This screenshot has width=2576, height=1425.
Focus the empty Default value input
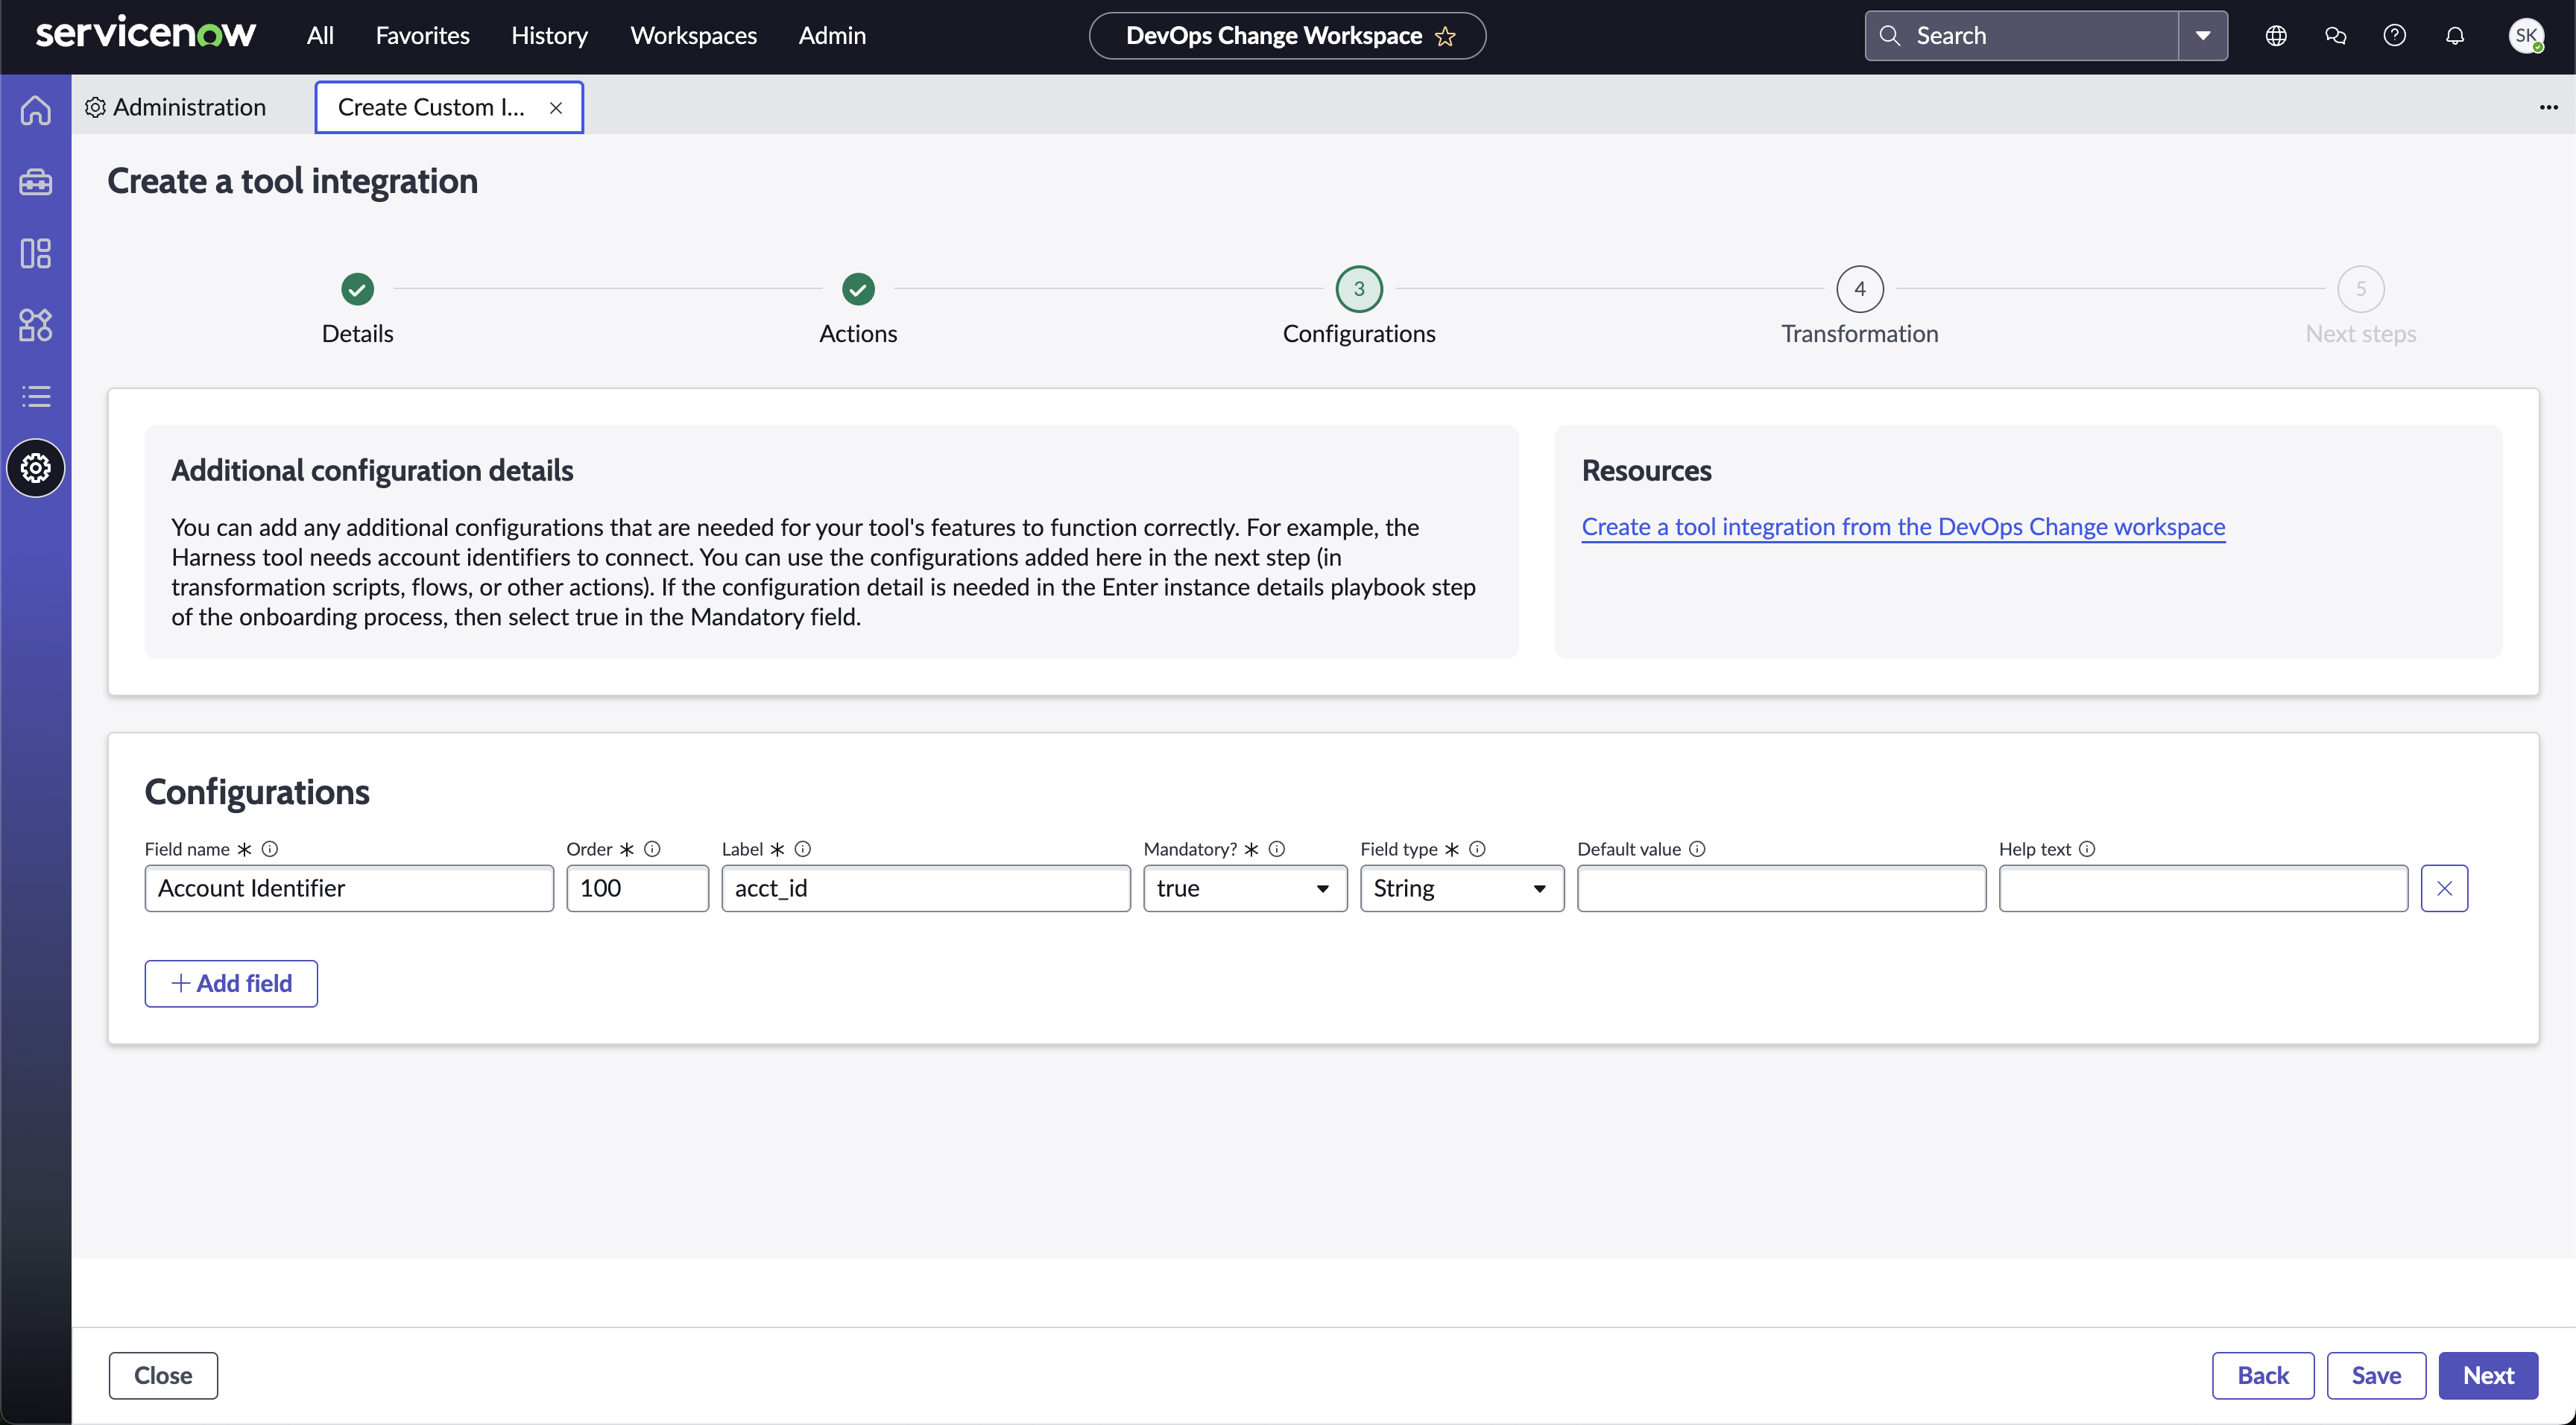(1781, 888)
